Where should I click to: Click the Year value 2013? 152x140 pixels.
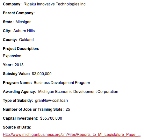(x=19, y=65)
